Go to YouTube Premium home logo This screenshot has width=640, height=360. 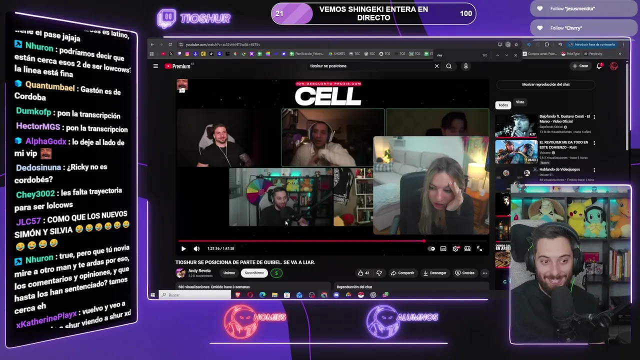pyautogui.click(x=177, y=66)
